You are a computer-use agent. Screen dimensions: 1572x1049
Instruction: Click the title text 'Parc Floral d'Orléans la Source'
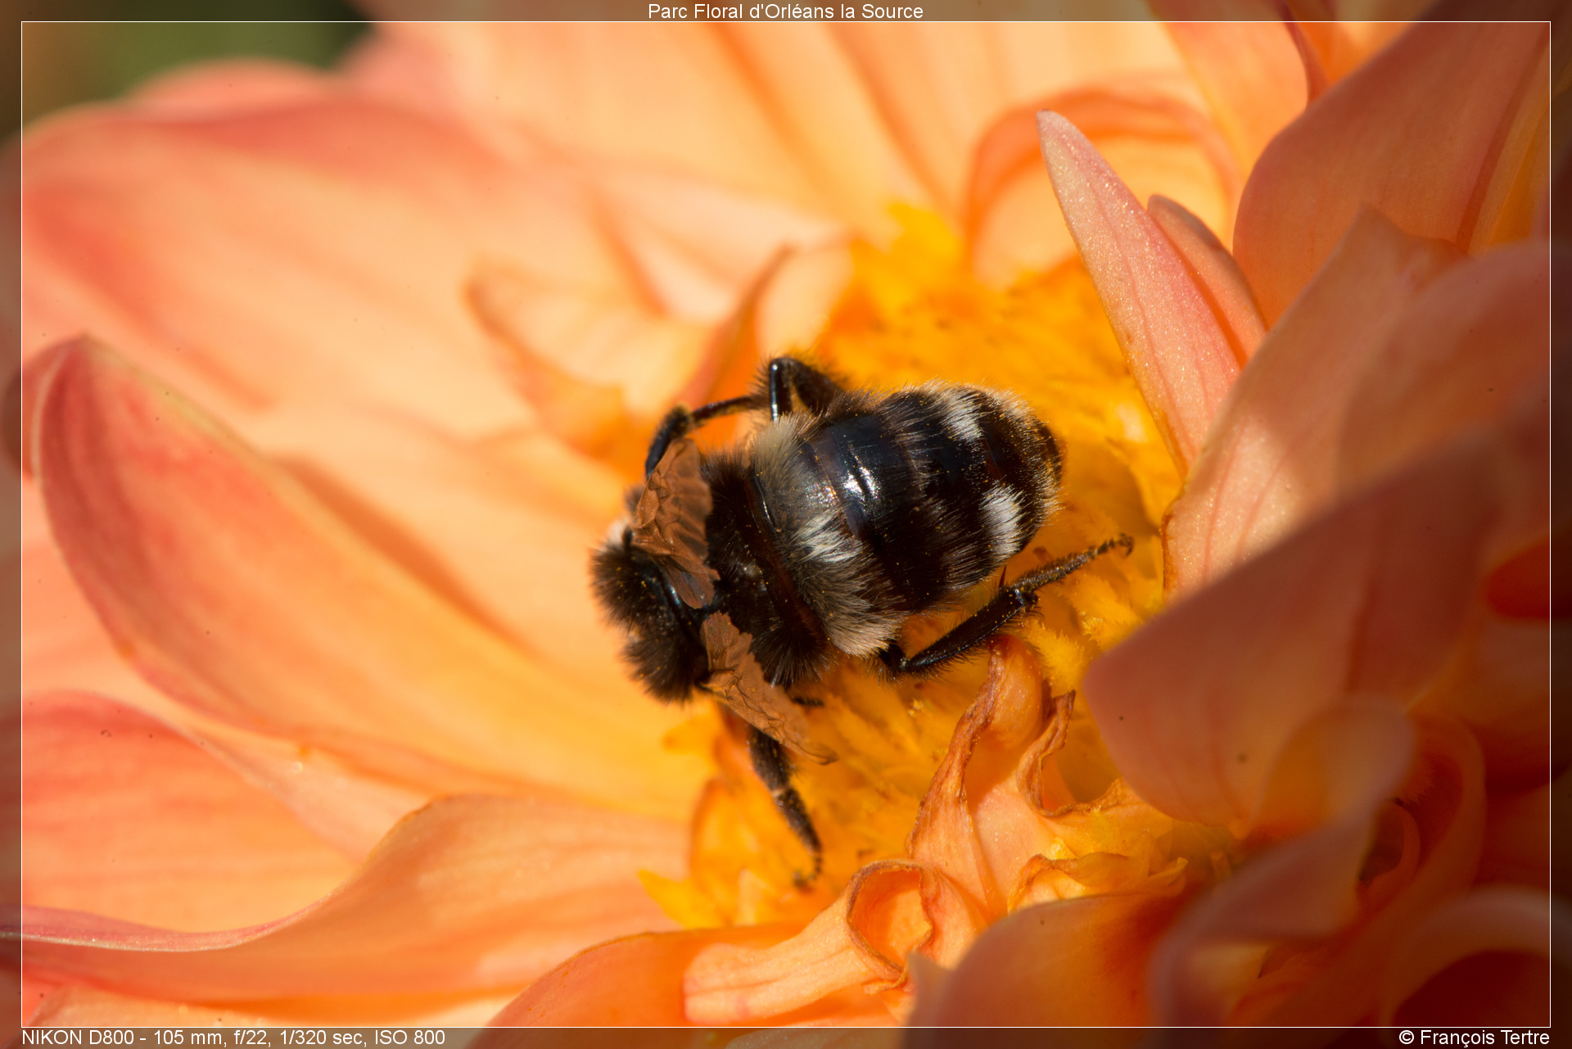(785, 11)
